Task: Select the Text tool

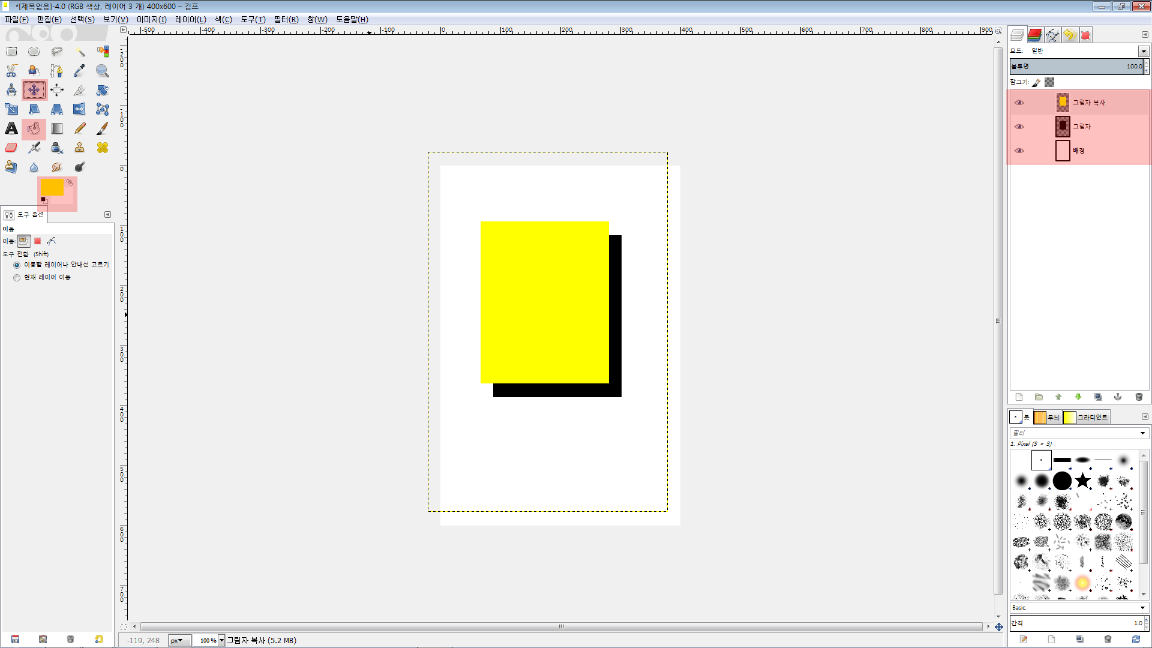Action: pos(11,128)
